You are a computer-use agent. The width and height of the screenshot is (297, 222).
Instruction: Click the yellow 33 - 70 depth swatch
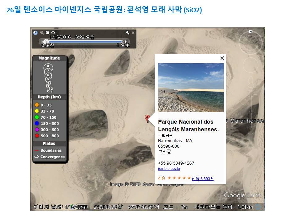click(x=37, y=111)
